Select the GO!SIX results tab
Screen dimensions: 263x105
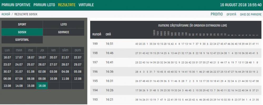click(22, 32)
